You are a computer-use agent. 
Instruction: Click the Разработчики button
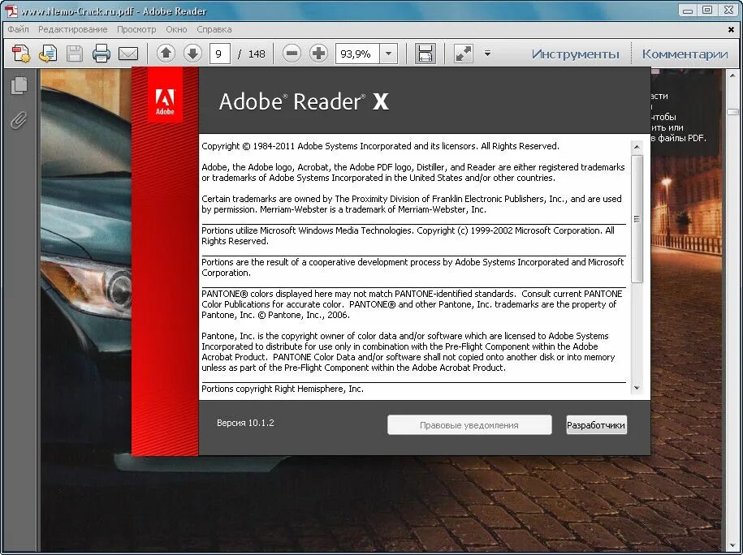click(597, 425)
